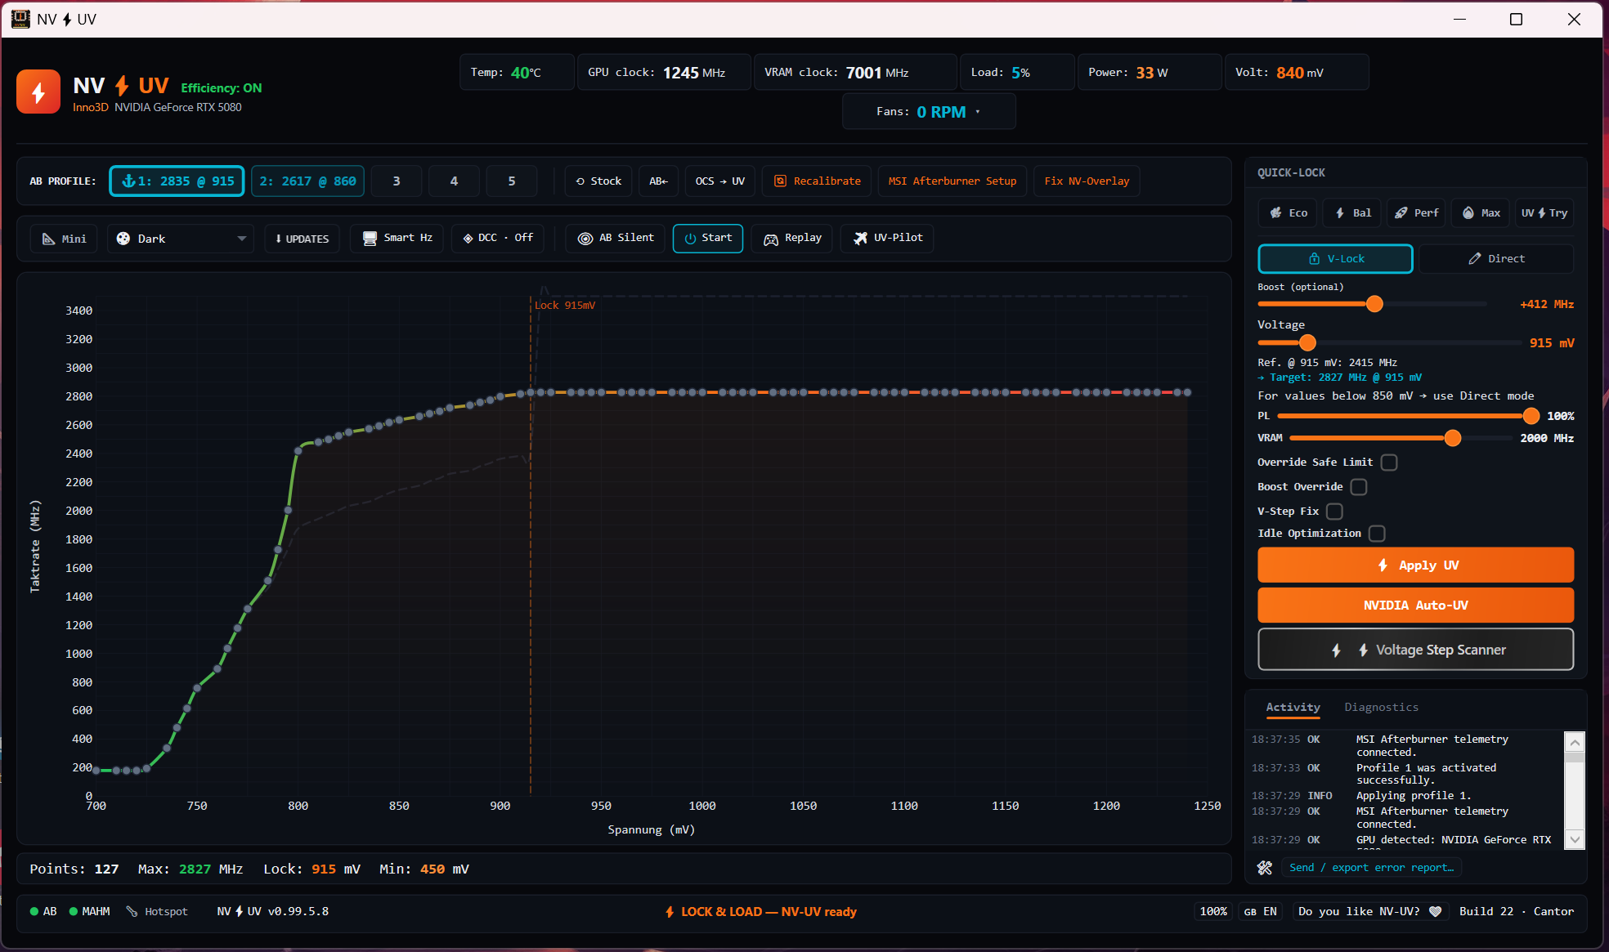This screenshot has width=1609, height=952.
Task: Switch to the Diagnostics tab
Action: click(x=1381, y=708)
